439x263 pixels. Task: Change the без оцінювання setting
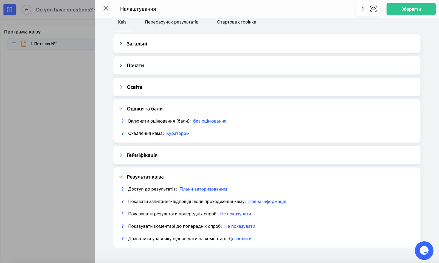coord(210,121)
